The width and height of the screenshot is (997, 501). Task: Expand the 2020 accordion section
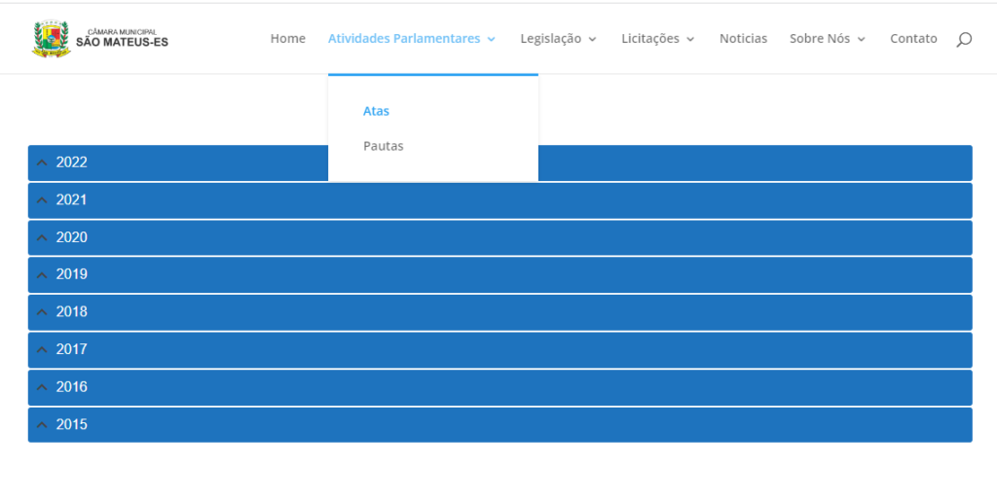click(x=499, y=237)
